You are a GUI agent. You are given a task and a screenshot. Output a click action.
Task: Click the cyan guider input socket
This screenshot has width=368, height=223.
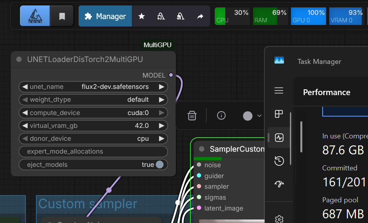pyautogui.click(x=199, y=175)
